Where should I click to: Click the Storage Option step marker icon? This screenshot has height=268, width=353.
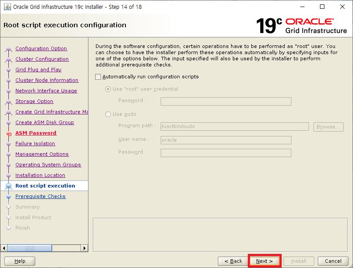click(8, 102)
